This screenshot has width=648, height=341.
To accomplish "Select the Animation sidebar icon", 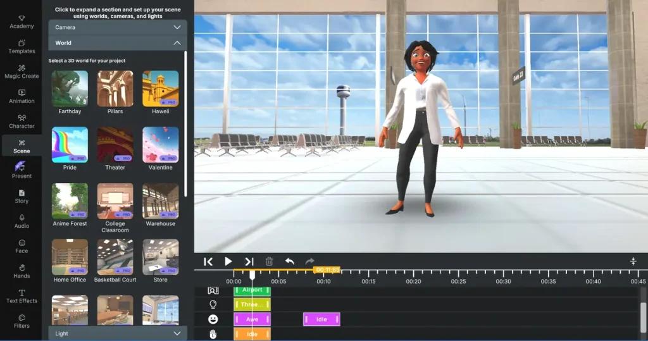I will (x=22, y=96).
